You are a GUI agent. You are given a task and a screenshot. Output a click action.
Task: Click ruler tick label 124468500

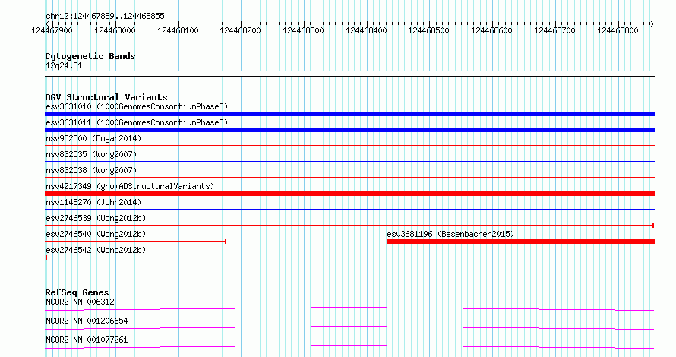tap(428, 30)
